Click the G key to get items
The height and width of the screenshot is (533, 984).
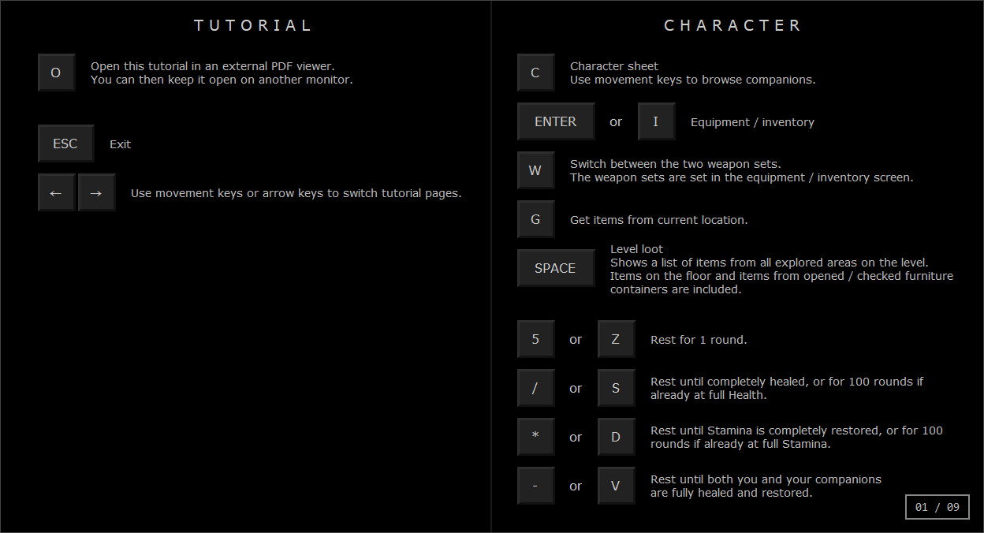(x=535, y=219)
